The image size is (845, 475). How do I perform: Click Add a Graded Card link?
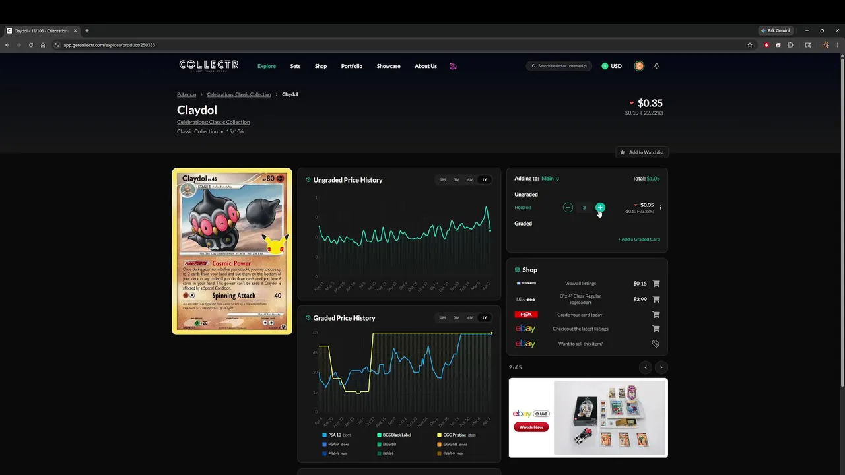(x=639, y=239)
